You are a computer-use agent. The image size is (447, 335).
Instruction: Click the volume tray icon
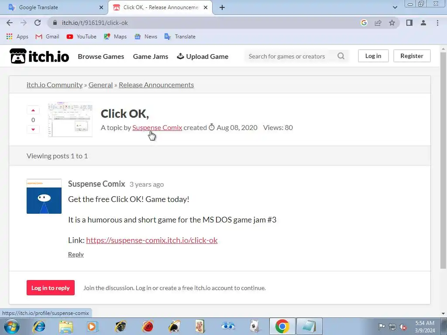point(403,327)
